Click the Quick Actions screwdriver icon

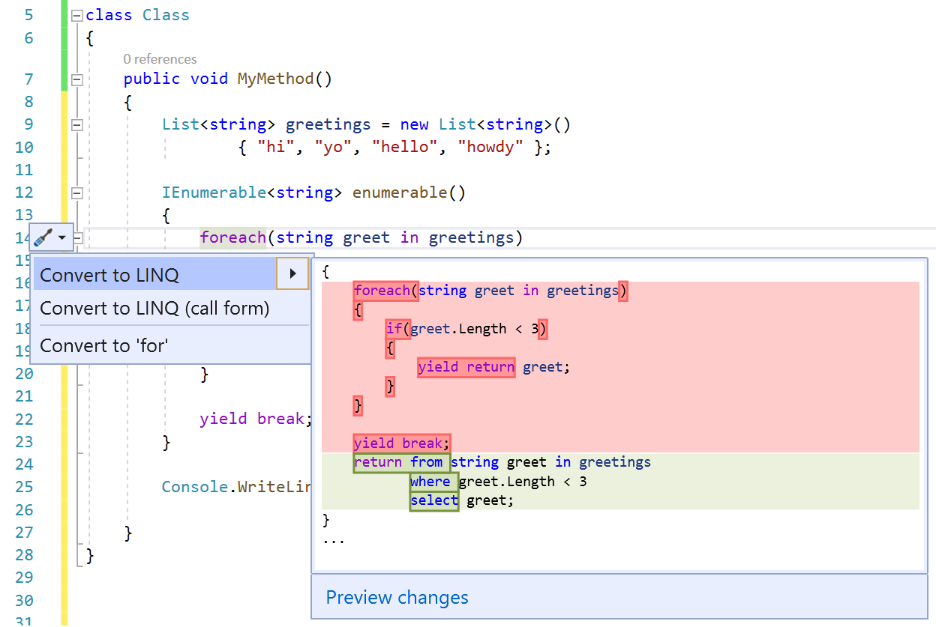click(43, 237)
